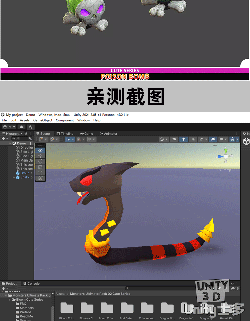Click the Unity cube icon in Inspector
Viewport: 250px width, 321px height.
tap(247, 141)
